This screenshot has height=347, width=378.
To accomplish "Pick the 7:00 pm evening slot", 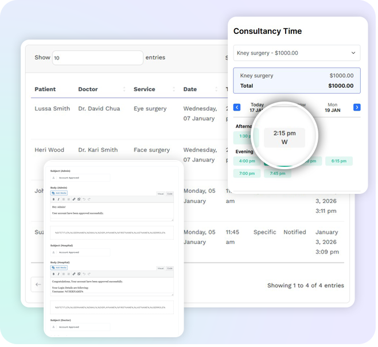I will (247, 173).
